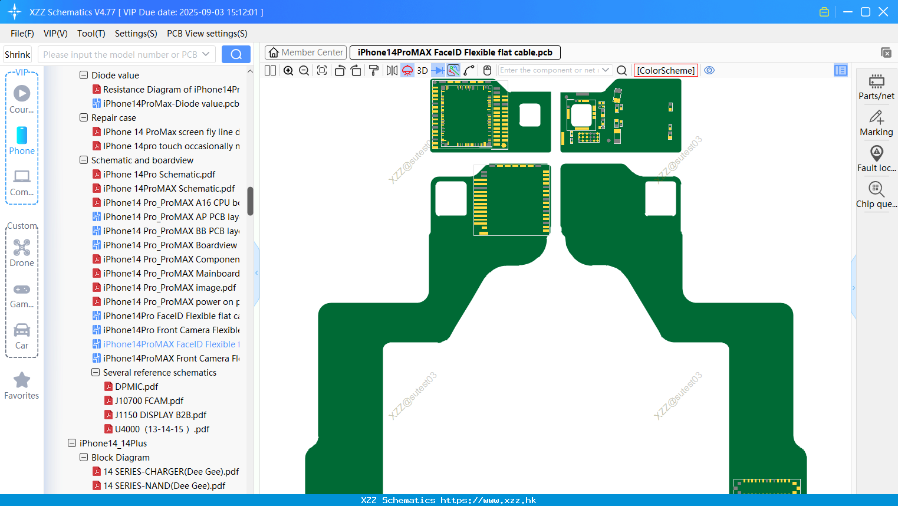This screenshot has height=506, width=898.
Task: Rotate the PCB view counterclockwise
Action: pos(340,70)
